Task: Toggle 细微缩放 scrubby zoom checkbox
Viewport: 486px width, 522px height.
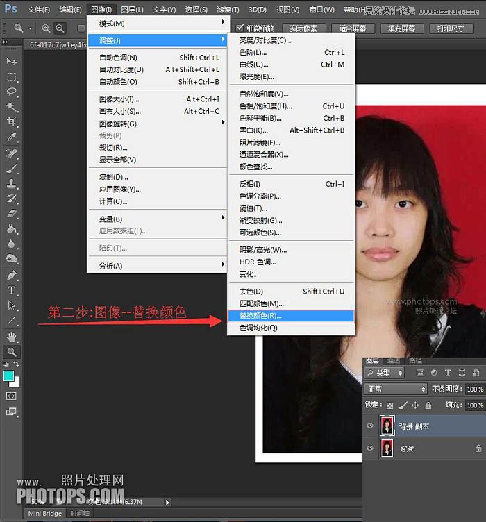Action: point(240,28)
